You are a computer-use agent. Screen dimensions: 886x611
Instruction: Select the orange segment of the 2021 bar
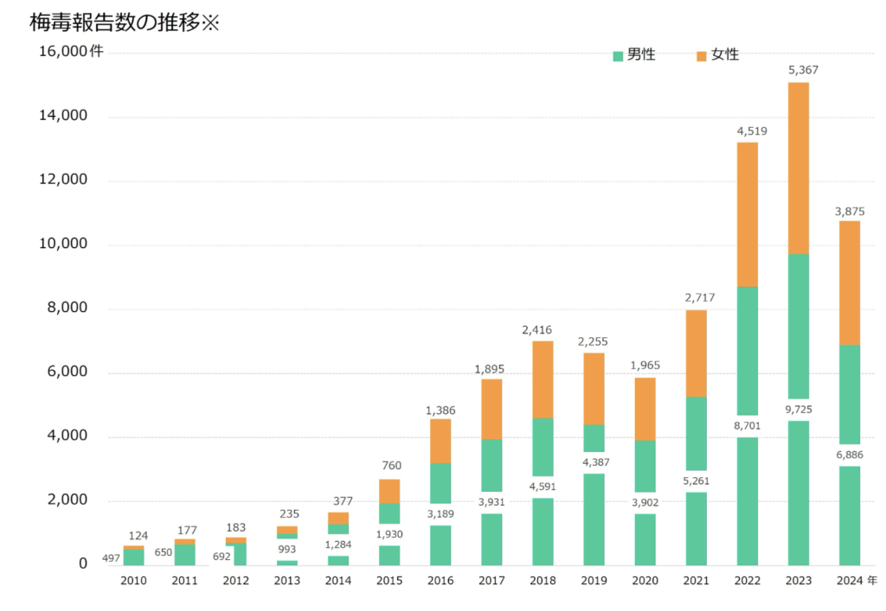point(696,353)
